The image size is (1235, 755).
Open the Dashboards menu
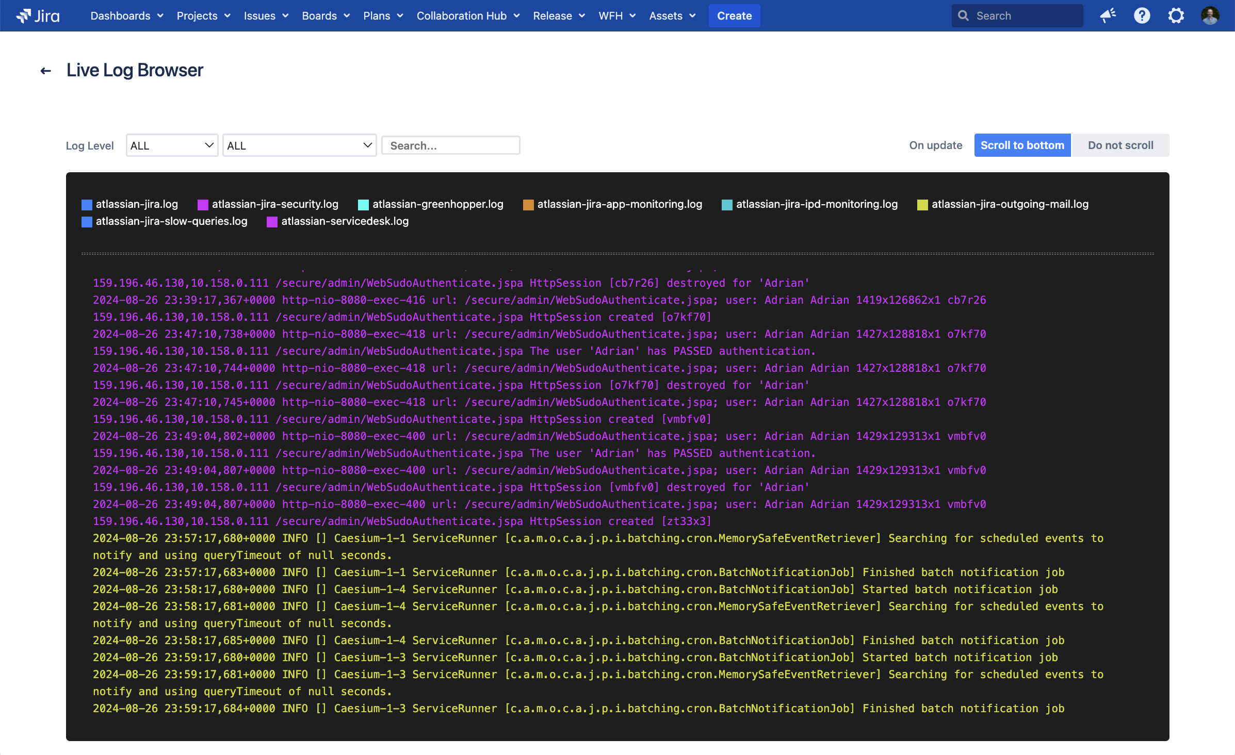(x=127, y=16)
